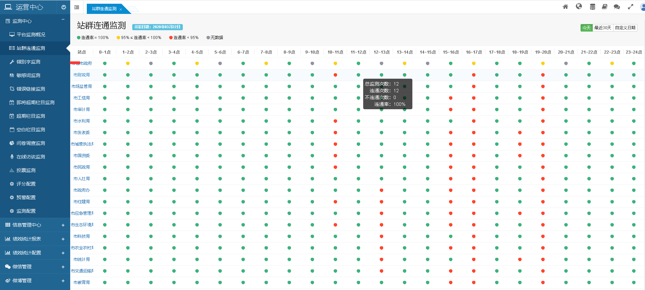This screenshot has width=645, height=290.
Task: Open the 运营中心 dropdown arrow
Action: click(63, 7)
